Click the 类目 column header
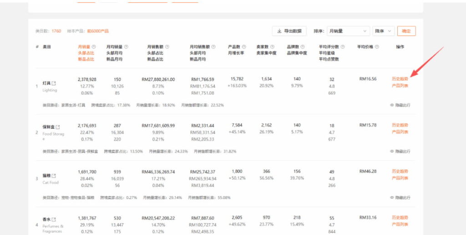Image resolution: width=466 pixels, height=235 pixels. point(47,47)
